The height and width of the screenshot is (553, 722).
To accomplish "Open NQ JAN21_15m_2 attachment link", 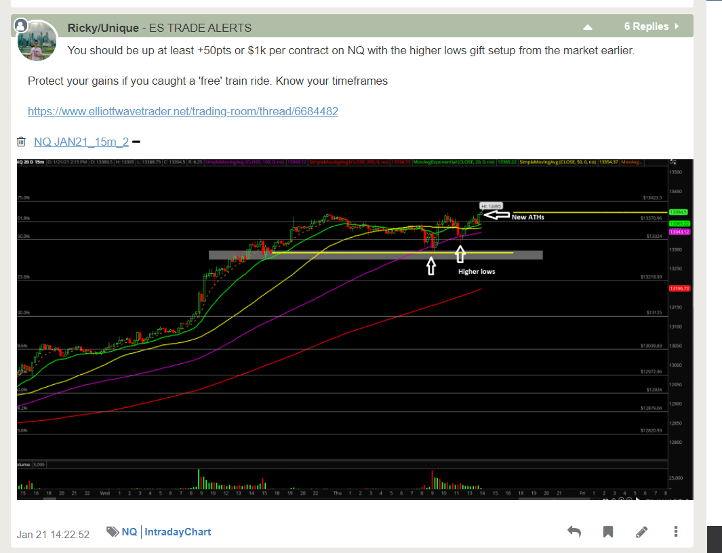I will click(81, 142).
